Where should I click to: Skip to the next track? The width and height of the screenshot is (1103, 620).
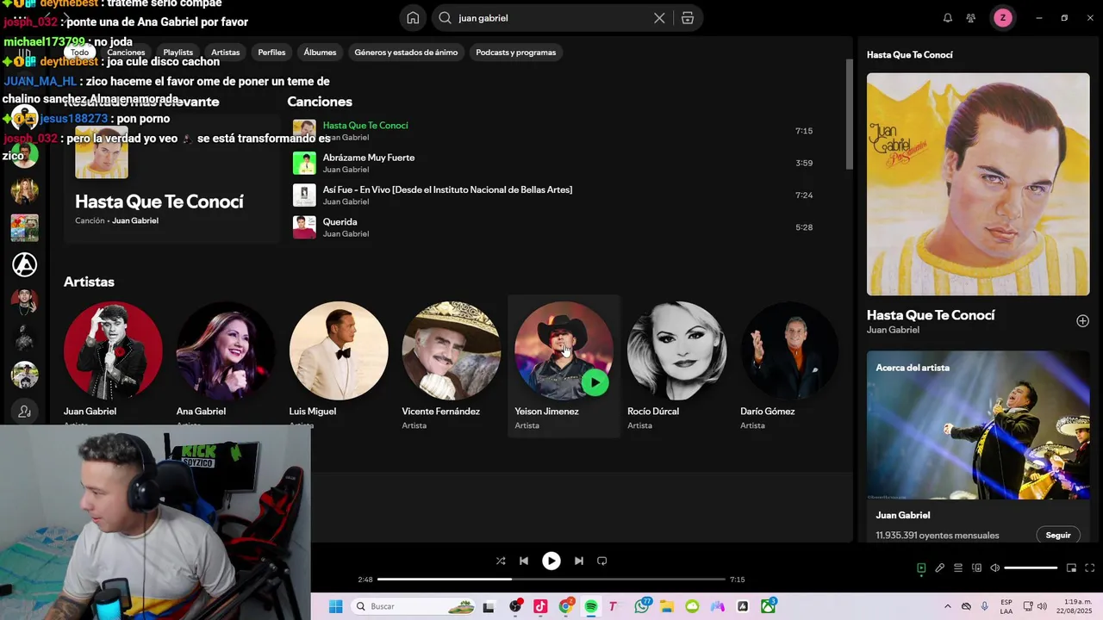[x=579, y=561]
